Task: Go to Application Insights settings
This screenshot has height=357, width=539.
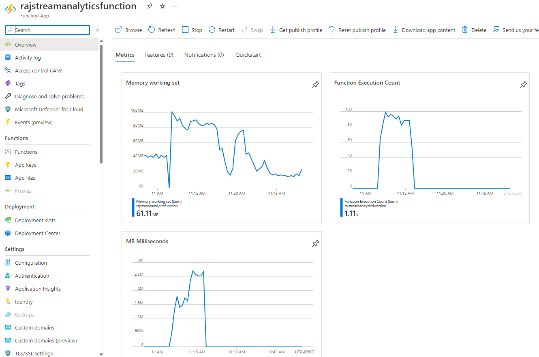Action: (x=38, y=289)
